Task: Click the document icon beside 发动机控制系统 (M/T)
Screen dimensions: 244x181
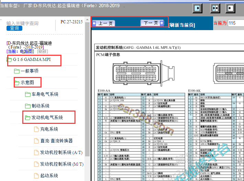Action: 36,164
